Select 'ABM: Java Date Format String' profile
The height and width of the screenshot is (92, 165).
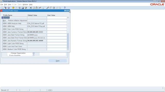[x=15, y=35]
